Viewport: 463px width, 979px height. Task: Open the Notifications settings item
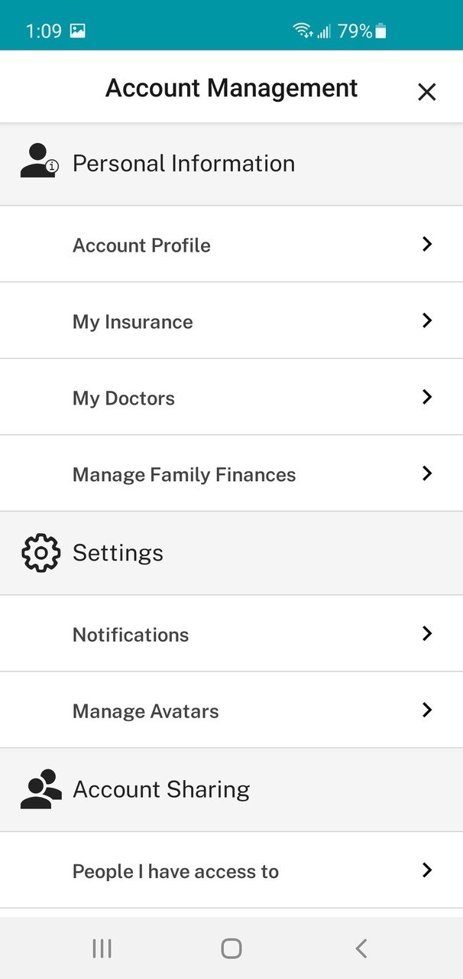(131, 634)
